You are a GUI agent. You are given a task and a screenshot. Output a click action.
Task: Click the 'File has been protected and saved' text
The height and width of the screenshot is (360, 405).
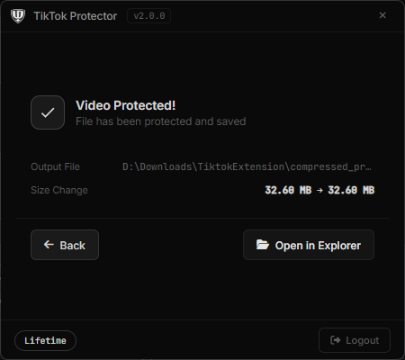(x=161, y=121)
